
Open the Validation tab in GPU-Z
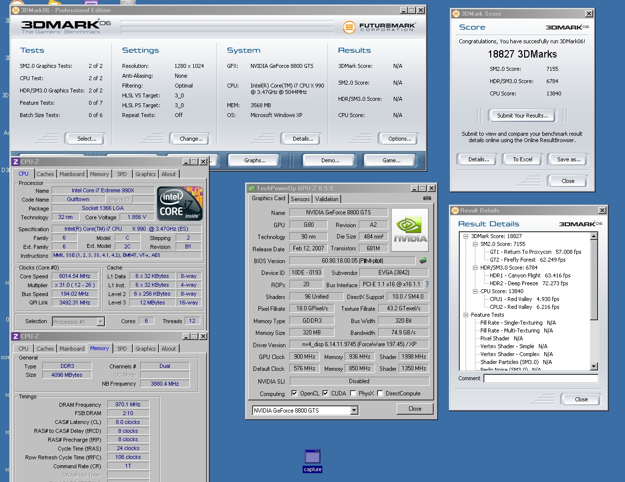pos(327,199)
